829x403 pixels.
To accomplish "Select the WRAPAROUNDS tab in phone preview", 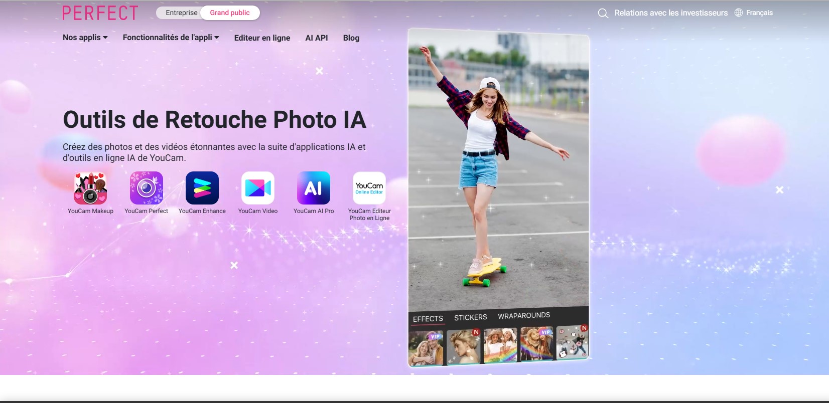I will (523, 315).
